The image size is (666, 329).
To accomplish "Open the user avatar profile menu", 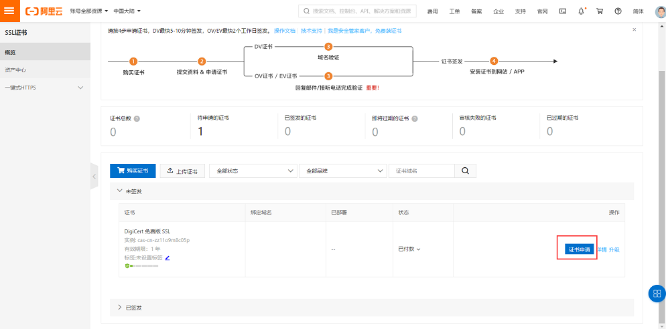I will pyautogui.click(x=659, y=11).
